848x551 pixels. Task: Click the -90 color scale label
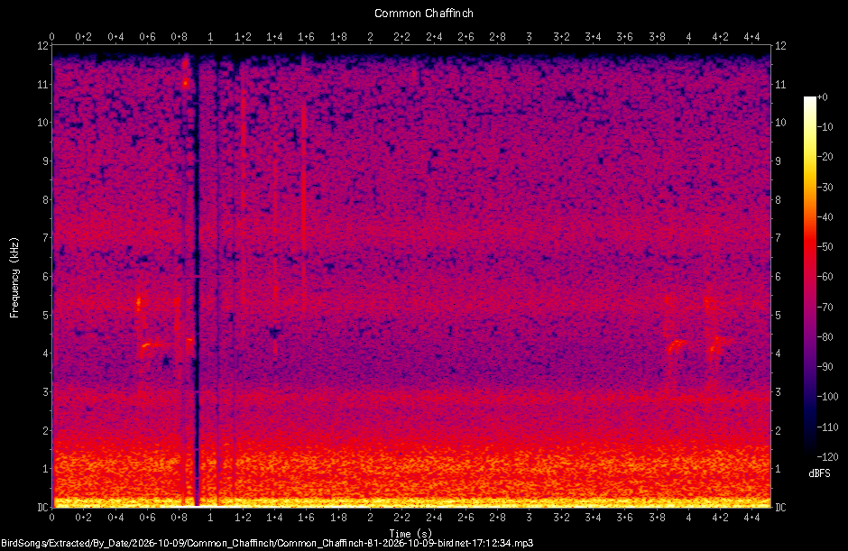click(825, 367)
